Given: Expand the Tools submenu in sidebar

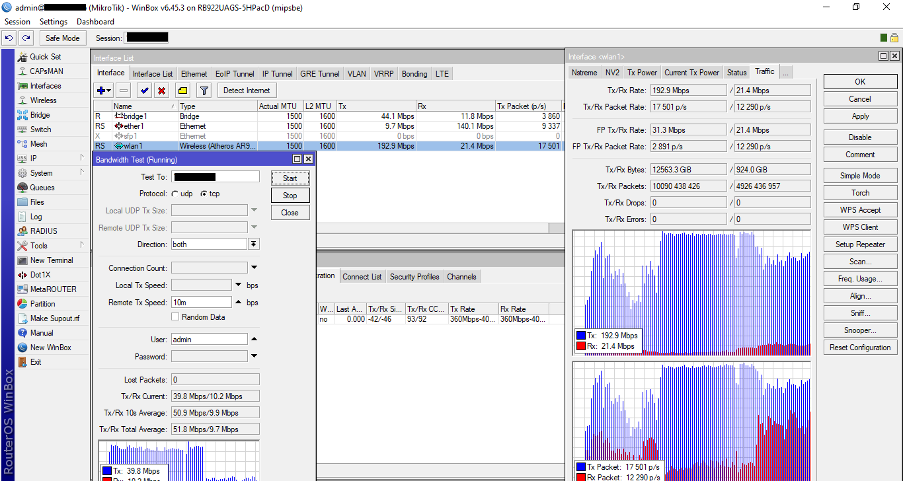Looking at the screenshot, I should [83, 245].
